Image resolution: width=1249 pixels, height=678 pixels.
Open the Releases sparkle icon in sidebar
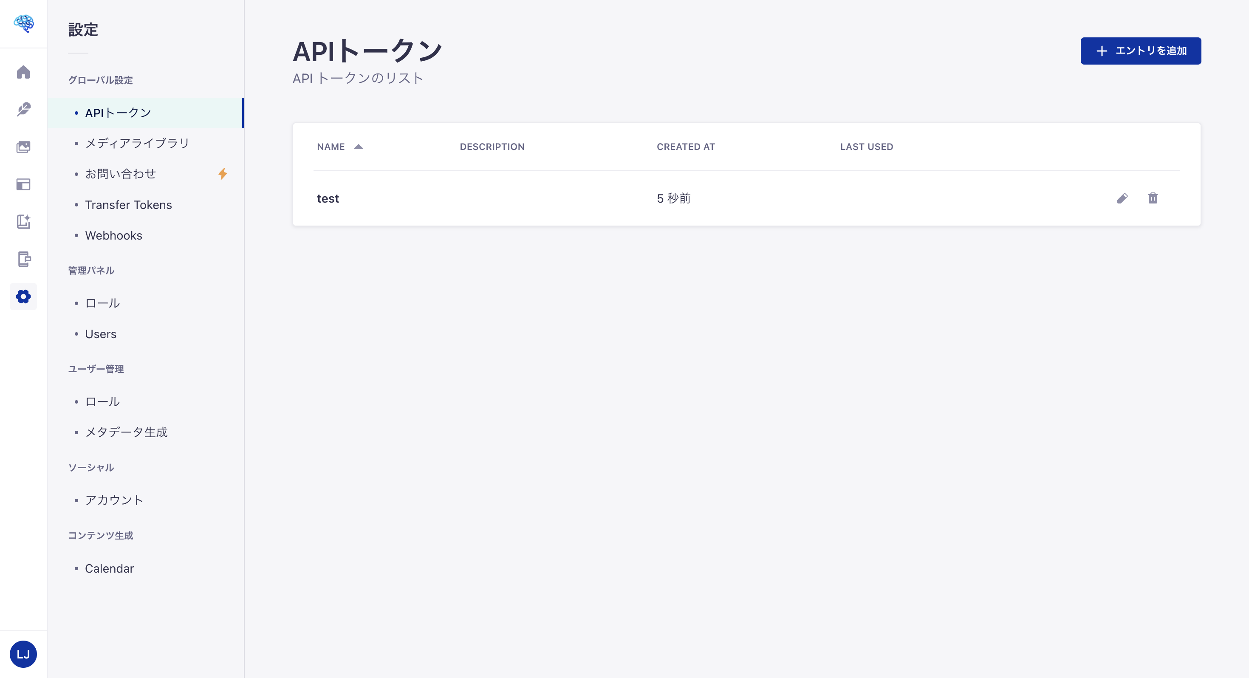23,222
